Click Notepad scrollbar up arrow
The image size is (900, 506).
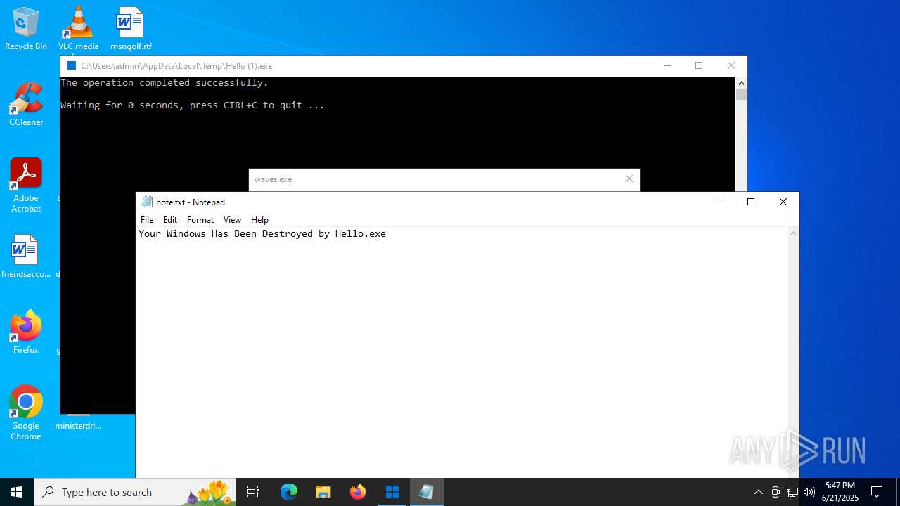793,233
